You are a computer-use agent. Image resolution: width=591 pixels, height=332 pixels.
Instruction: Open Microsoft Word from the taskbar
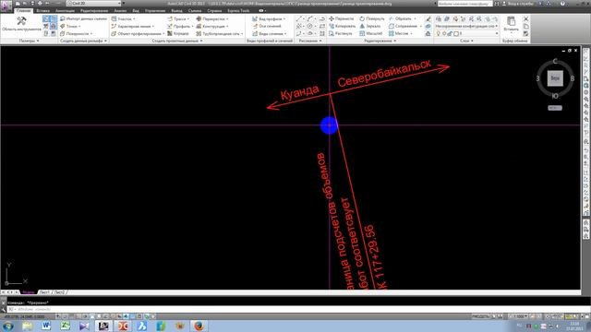(x=46, y=326)
